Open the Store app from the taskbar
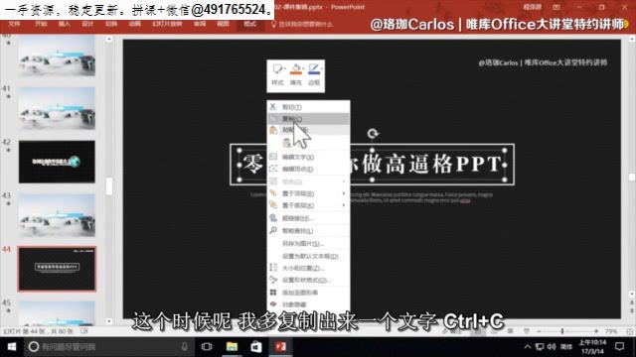 [256, 347]
